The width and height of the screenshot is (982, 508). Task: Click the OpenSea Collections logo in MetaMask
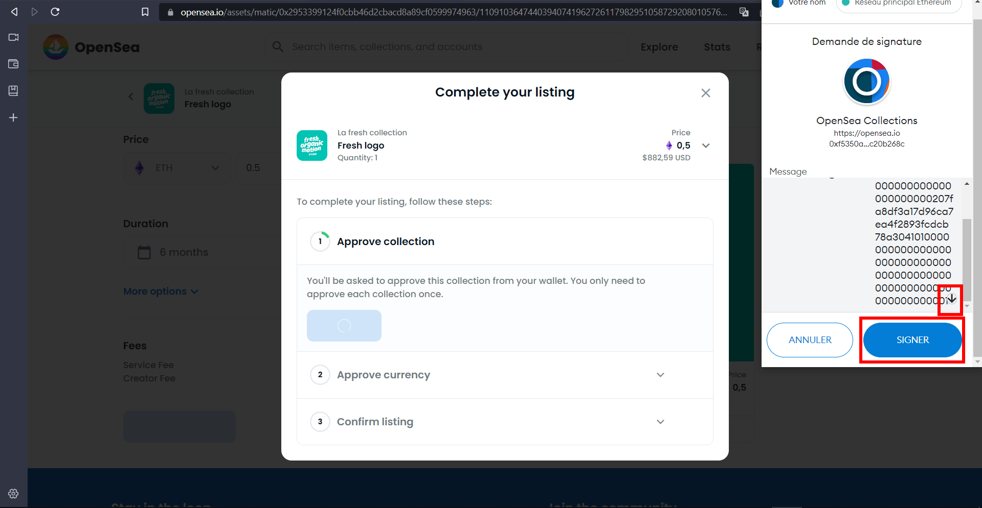tap(867, 82)
